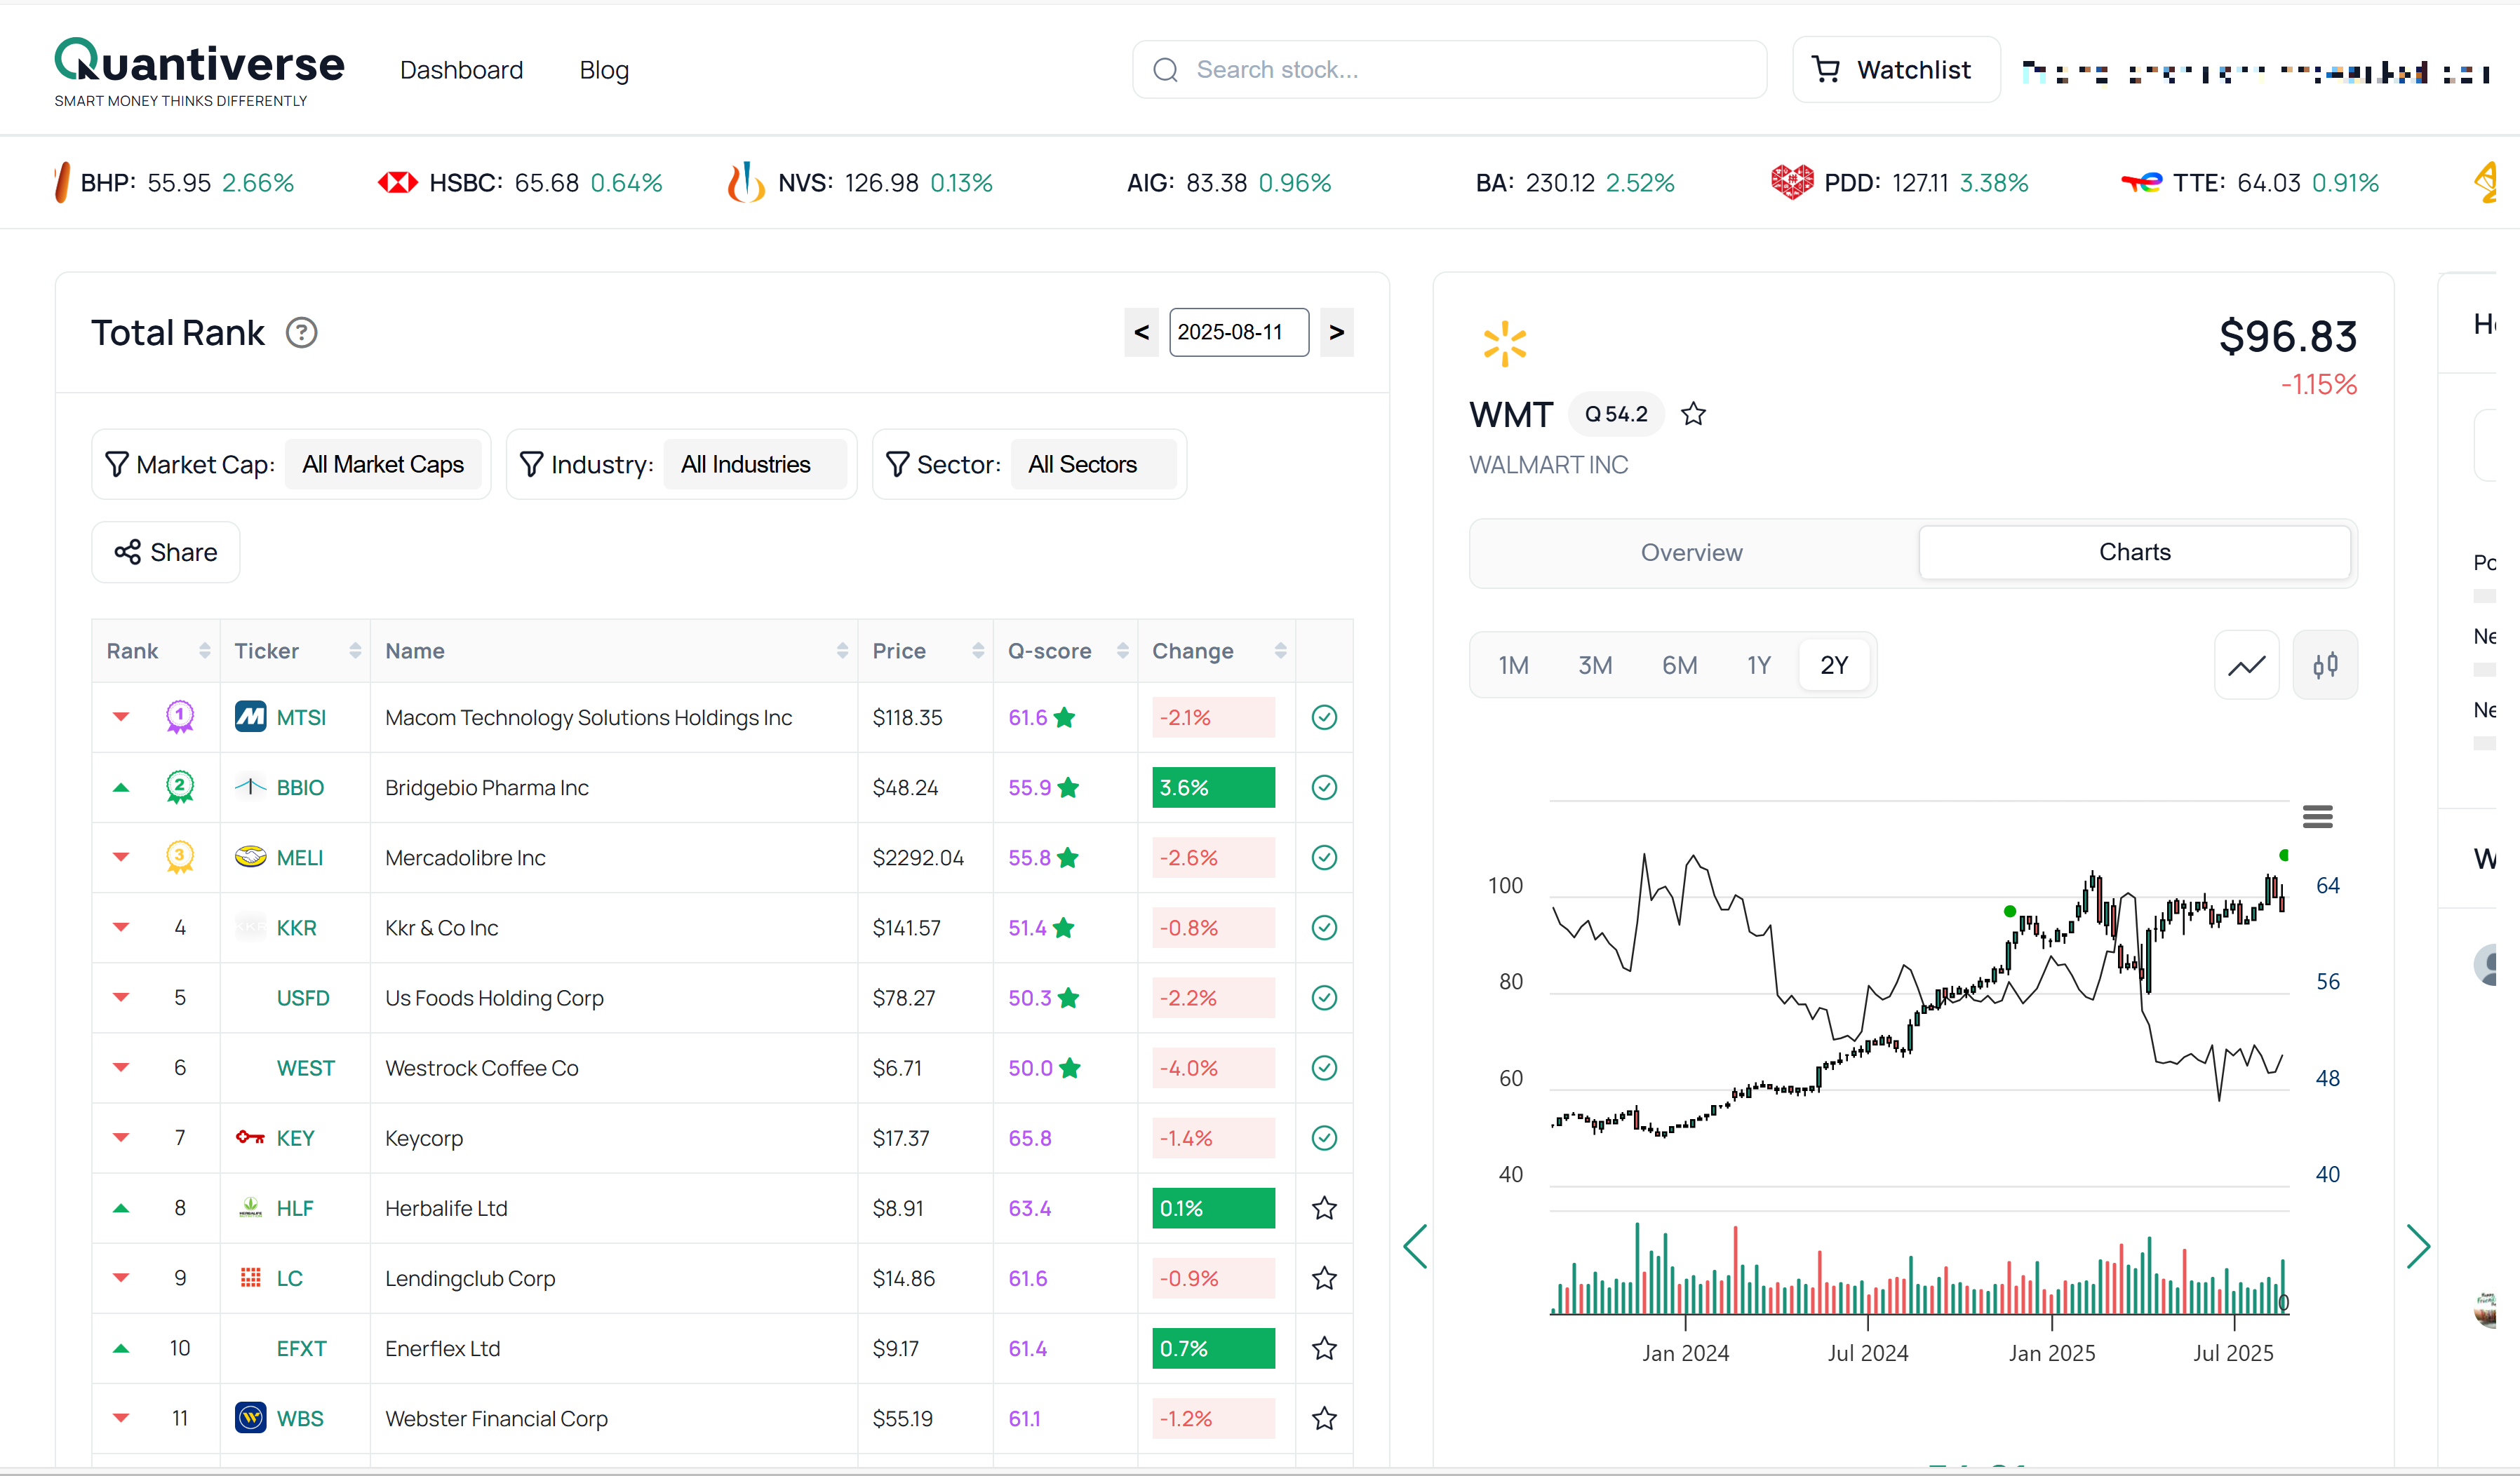Sort table by Q-score column
This screenshot has height=1476, width=2520.
tap(1066, 651)
